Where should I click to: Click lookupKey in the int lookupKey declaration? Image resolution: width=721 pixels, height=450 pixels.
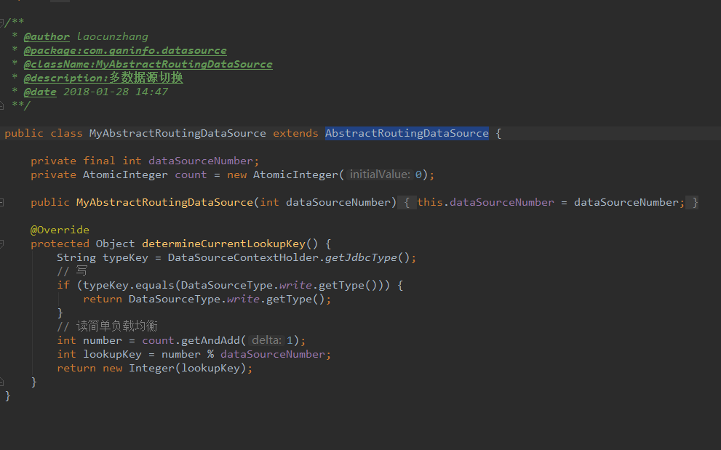click(x=112, y=354)
